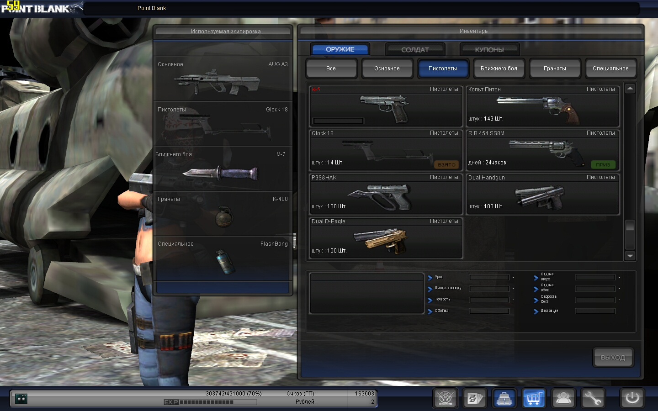Open the shopping cart shop icon
Image resolution: width=658 pixels, height=411 pixels.
534,399
